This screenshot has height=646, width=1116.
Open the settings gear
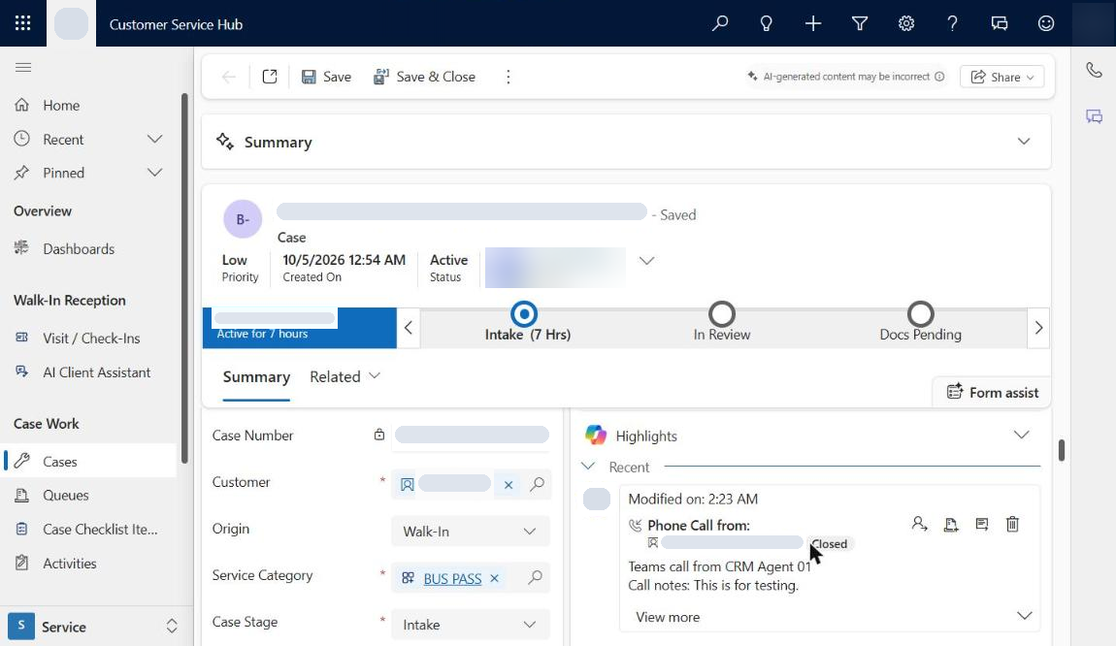click(x=906, y=23)
